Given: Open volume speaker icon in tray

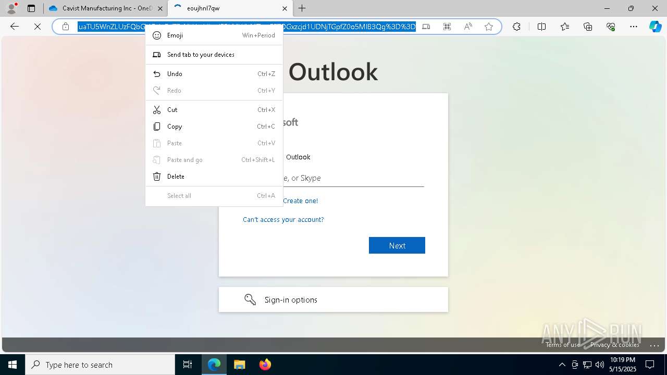Looking at the screenshot, I should (x=600, y=365).
